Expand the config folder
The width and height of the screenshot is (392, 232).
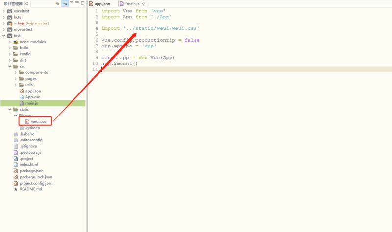pyautogui.click(x=10, y=54)
